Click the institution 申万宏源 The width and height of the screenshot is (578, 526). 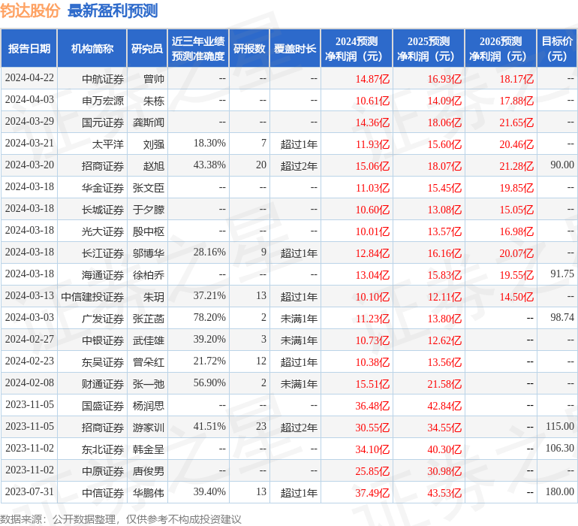pos(103,101)
